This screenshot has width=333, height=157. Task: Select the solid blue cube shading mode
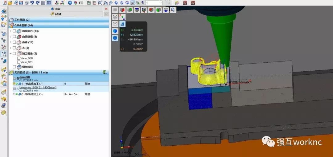coord(115,31)
